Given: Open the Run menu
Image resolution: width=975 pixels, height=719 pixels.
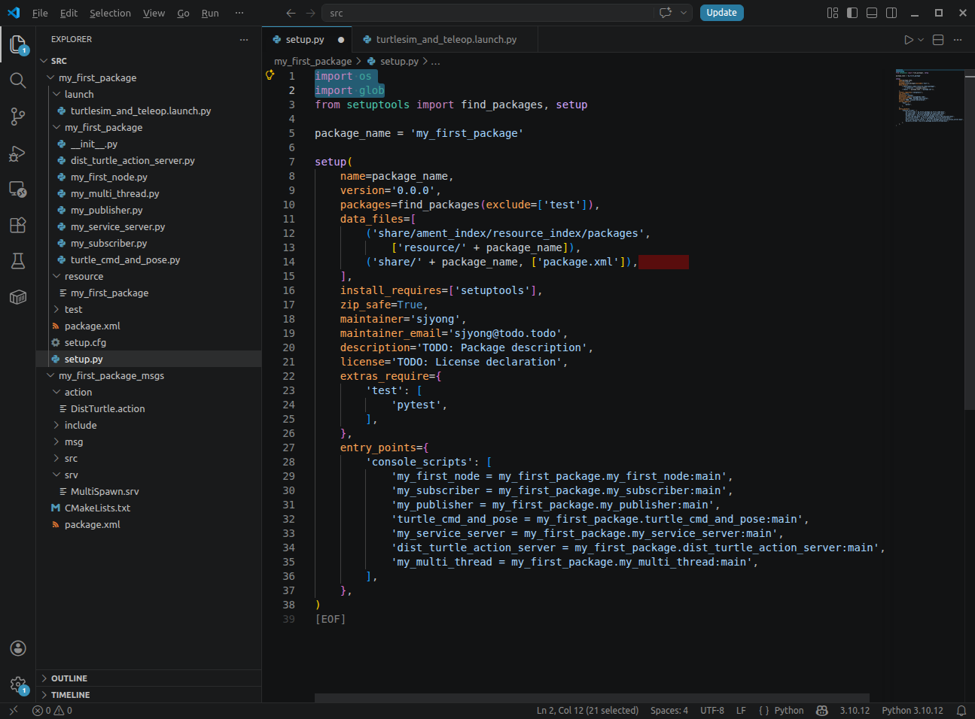Looking at the screenshot, I should click(210, 13).
